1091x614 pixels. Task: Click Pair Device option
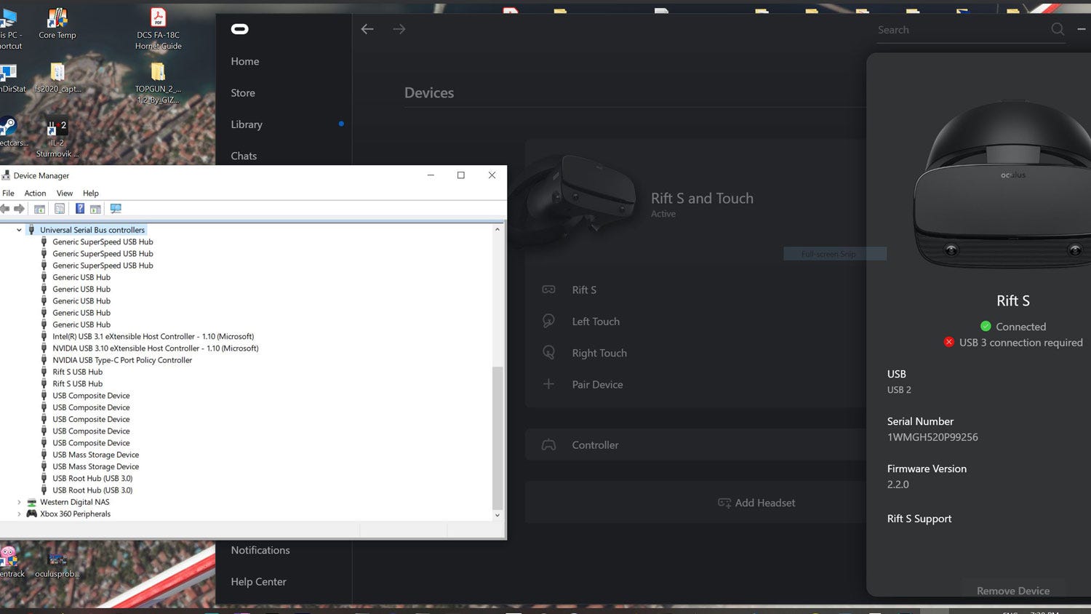point(597,384)
